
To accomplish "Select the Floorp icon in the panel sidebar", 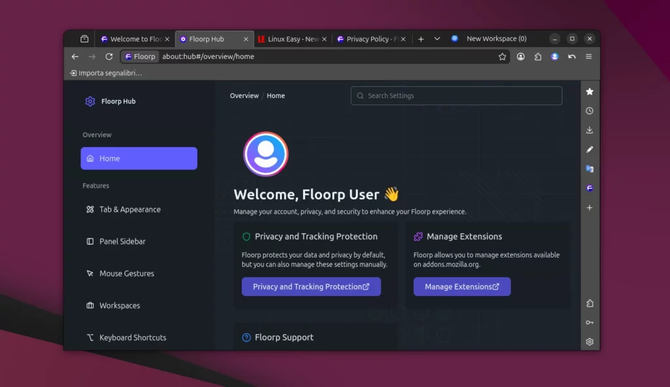I will 590,188.
